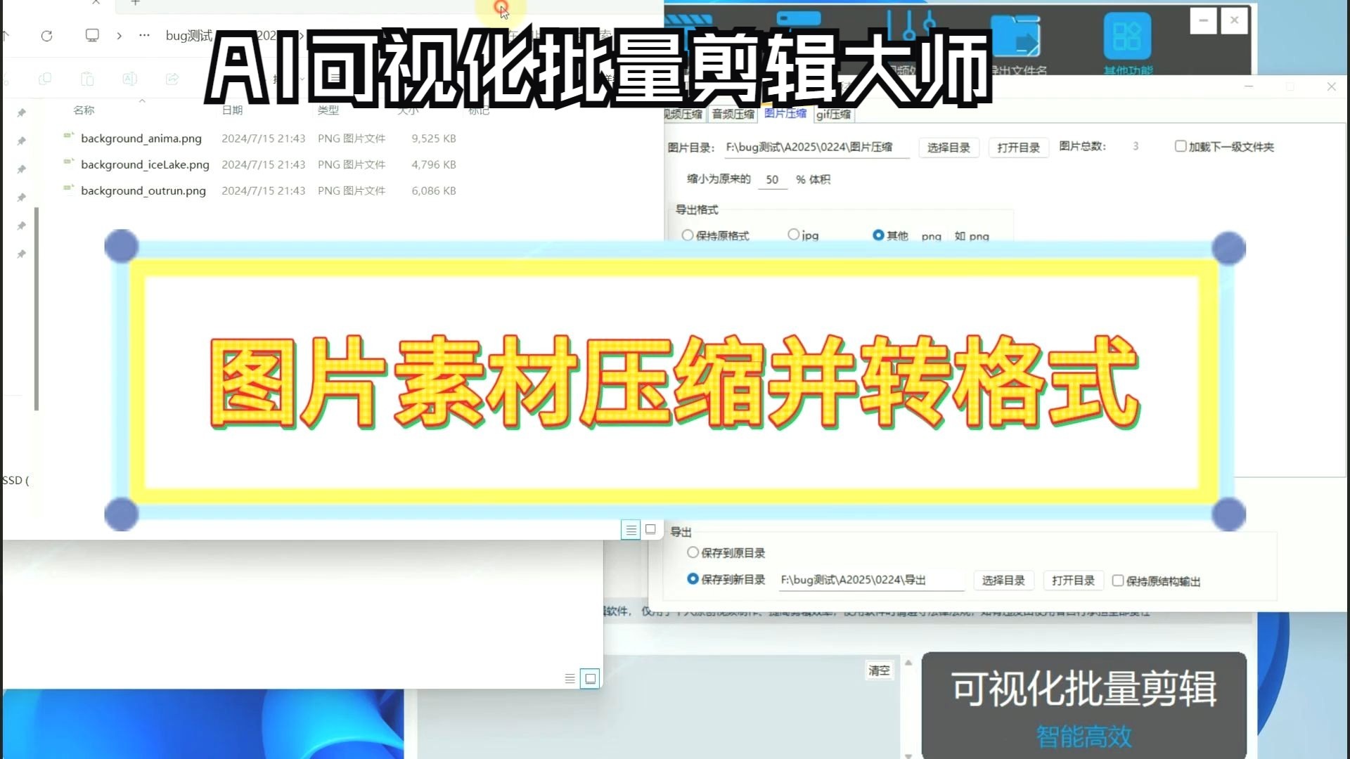
Task: Click the log panel scroll up arrow
Action: pyautogui.click(x=908, y=663)
